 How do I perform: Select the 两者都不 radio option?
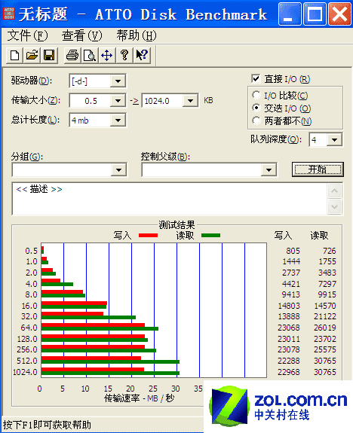pos(256,120)
